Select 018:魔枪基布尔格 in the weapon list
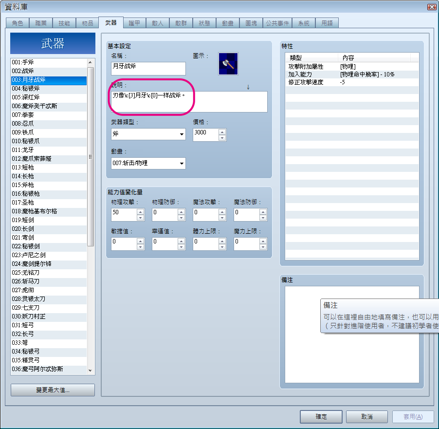Screen dimensions: 439x429 click(49, 211)
